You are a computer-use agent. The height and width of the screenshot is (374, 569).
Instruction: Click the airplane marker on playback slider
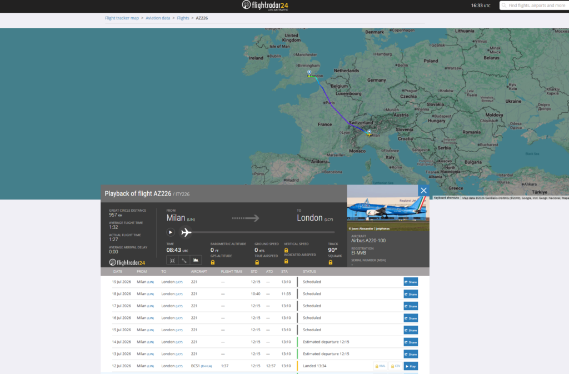186,232
